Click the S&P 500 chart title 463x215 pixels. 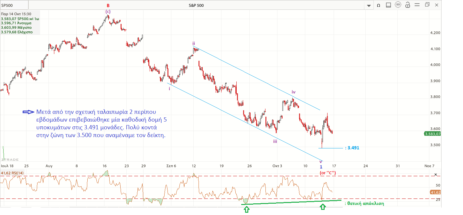point(196,5)
